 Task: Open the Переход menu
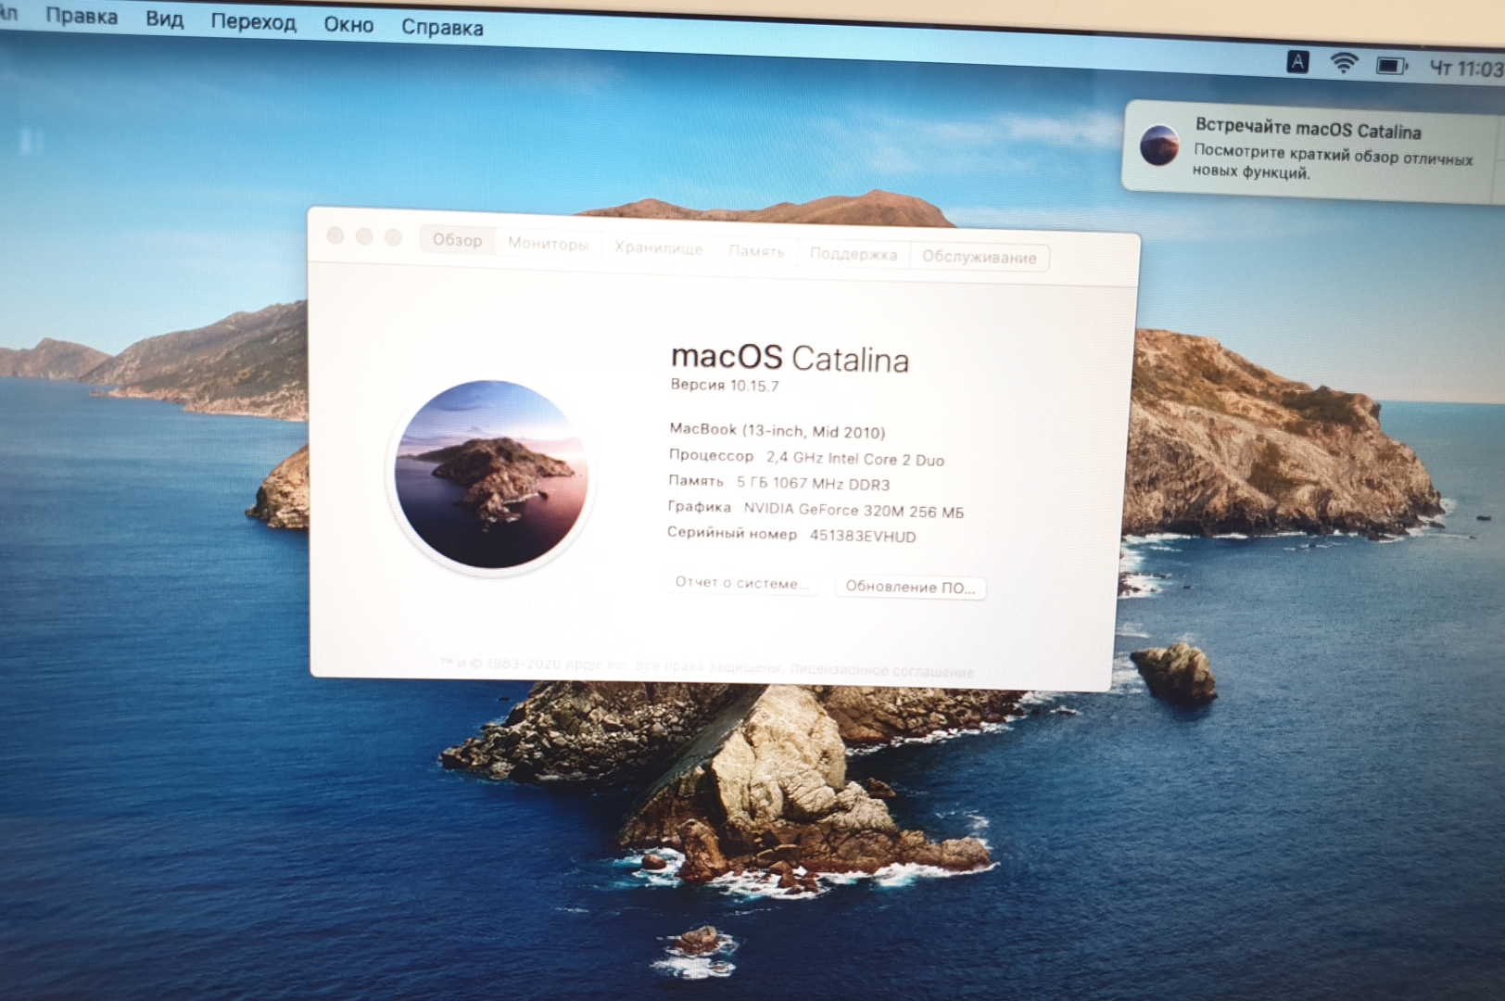pyautogui.click(x=253, y=22)
